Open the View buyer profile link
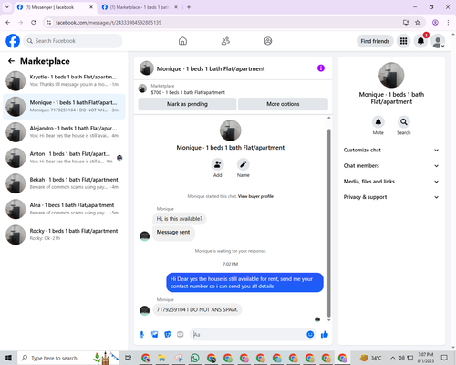The height and width of the screenshot is (365, 456). pos(255,196)
